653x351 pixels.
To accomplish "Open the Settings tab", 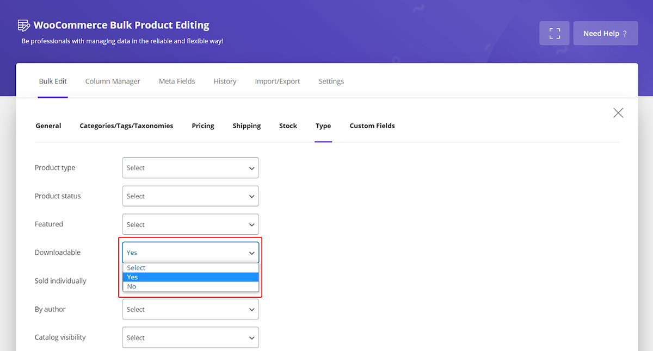I will click(331, 81).
